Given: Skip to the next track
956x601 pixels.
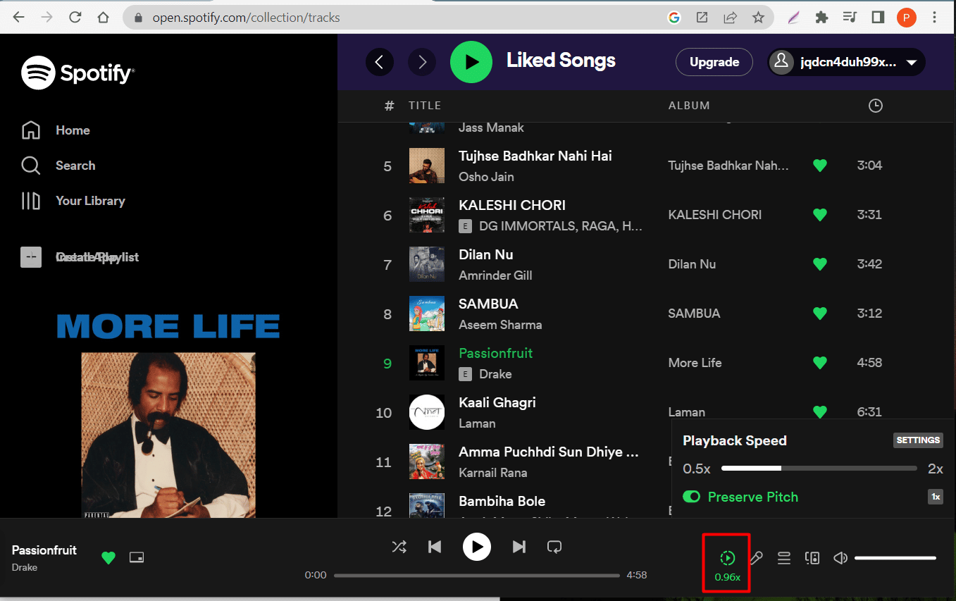Looking at the screenshot, I should (x=519, y=546).
